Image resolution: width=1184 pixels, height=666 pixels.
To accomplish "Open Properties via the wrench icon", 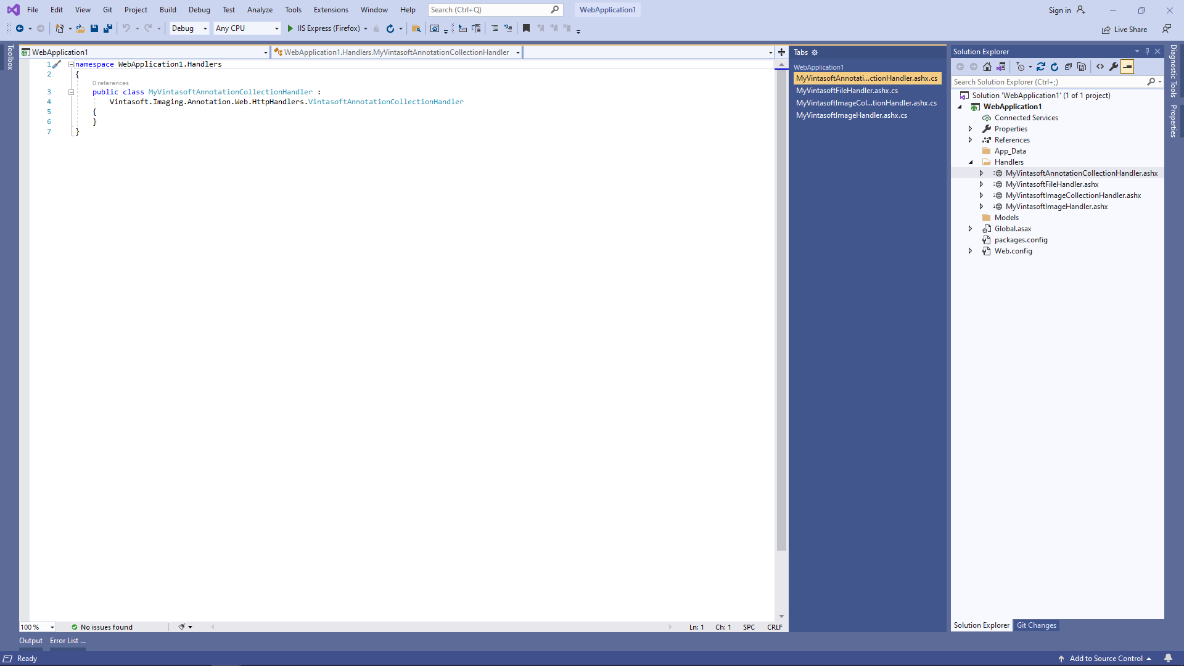I will click(x=1113, y=67).
